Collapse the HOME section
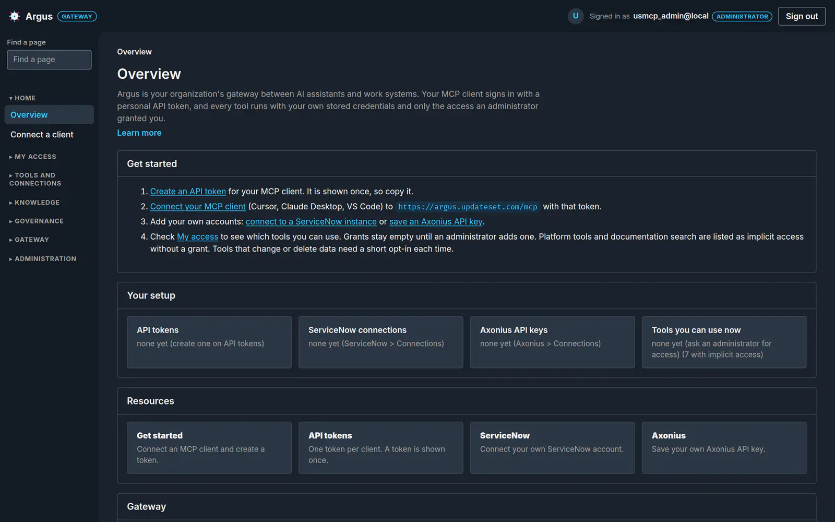Screen dimensions: 835x522 (22, 98)
